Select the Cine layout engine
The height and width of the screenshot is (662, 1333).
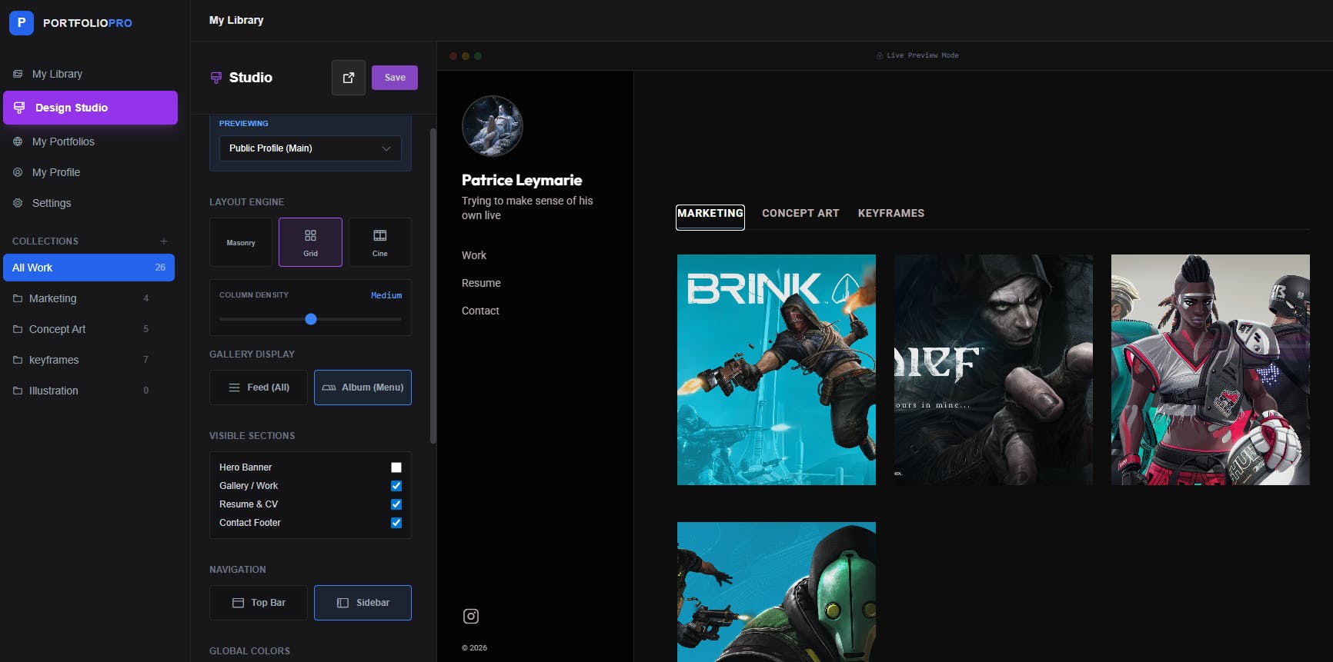point(380,242)
